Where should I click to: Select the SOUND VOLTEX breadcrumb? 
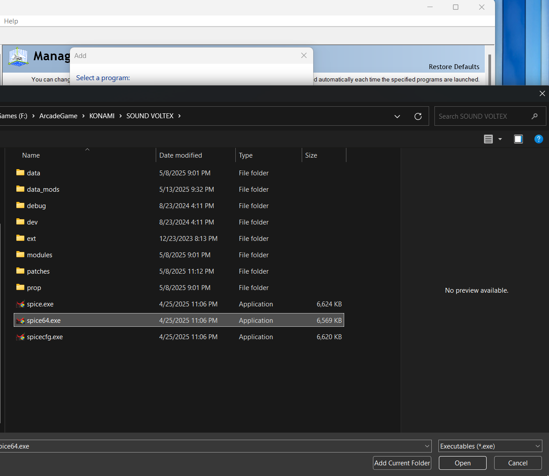point(150,116)
